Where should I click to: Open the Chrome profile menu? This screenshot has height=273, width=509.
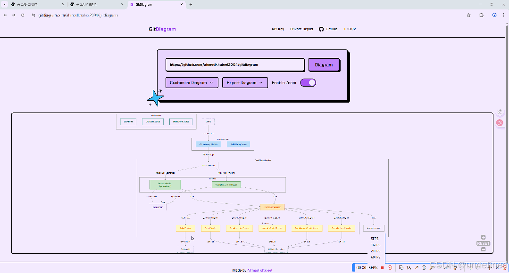494,15
